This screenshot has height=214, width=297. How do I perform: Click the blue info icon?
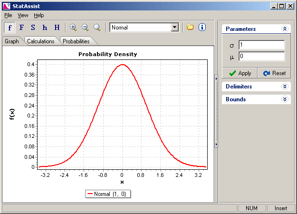coord(202,27)
